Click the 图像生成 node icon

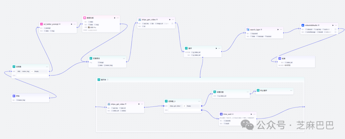click(84, 18)
